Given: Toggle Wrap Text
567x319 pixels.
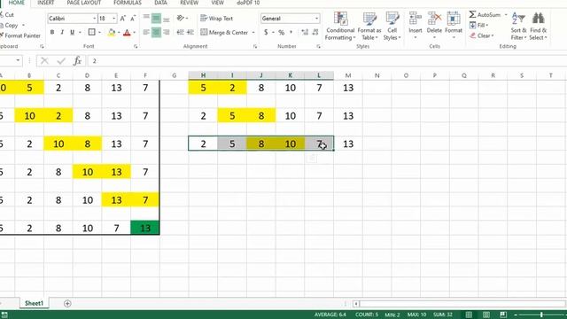Looking at the screenshot, I should [216, 19].
